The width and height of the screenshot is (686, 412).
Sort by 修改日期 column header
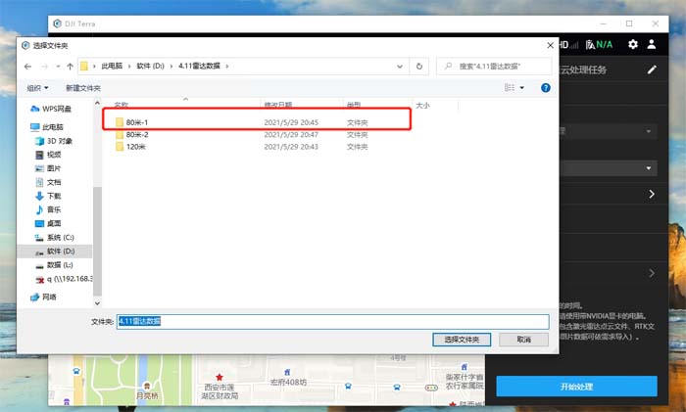coord(277,104)
